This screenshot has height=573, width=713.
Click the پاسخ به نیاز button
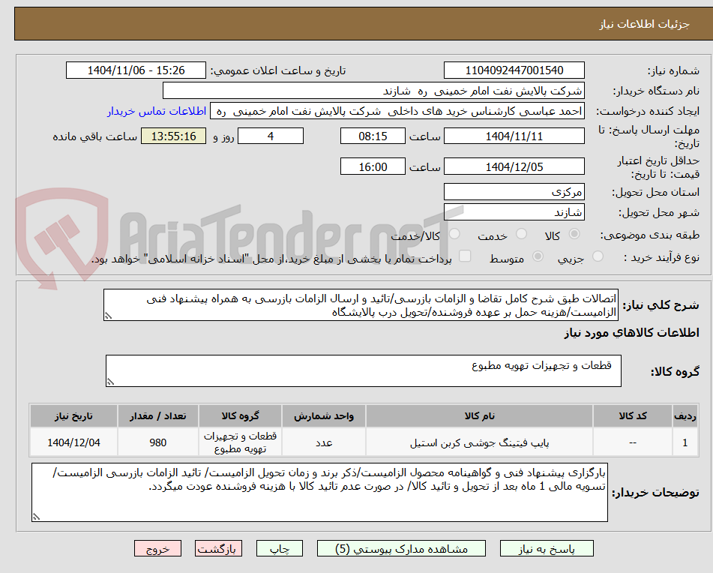(x=547, y=548)
